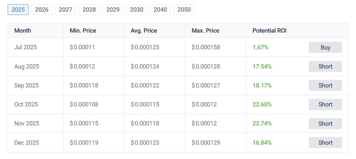356x159 pixels.
Task: Select the 2025 year tab
Action: tap(18, 10)
